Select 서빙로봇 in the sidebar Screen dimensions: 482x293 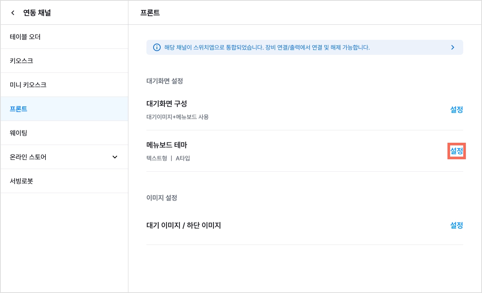point(64,181)
